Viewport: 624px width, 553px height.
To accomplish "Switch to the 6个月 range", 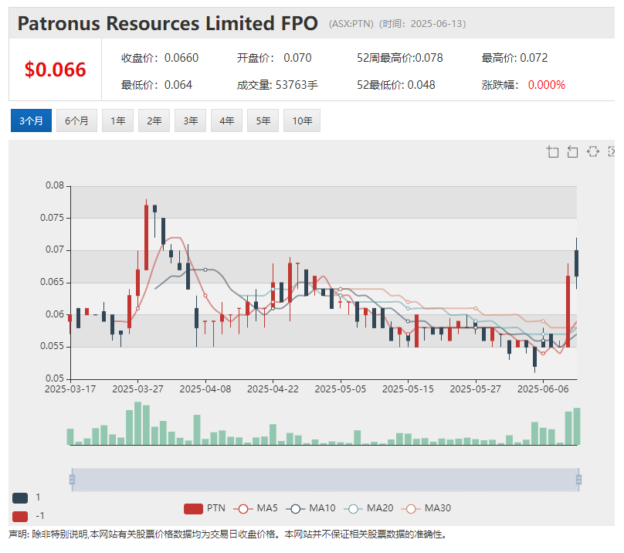I will [76, 120].
